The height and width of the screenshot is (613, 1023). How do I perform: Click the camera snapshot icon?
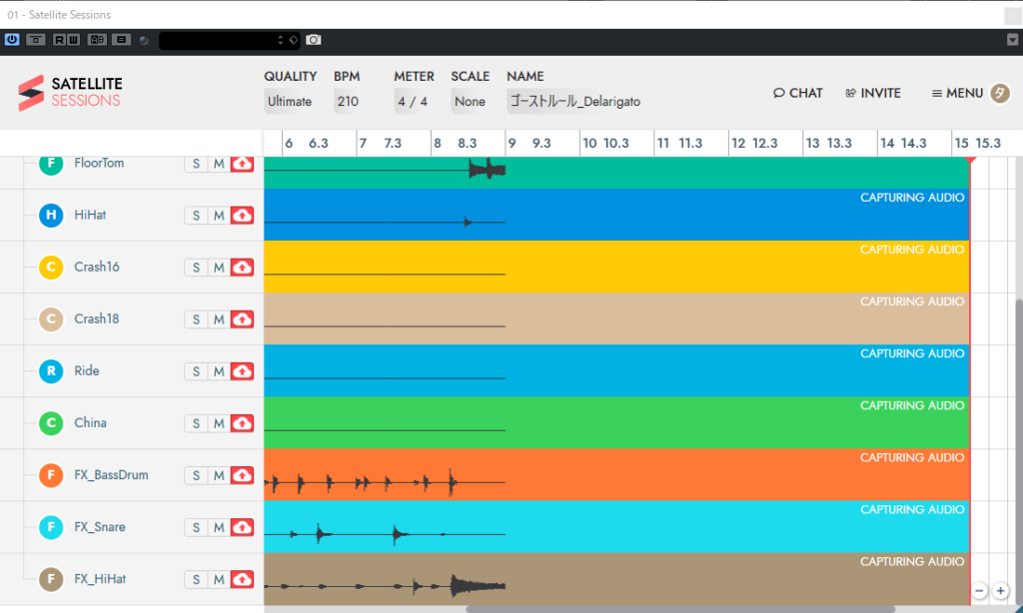pyautogui.click(x=313, y=40)
